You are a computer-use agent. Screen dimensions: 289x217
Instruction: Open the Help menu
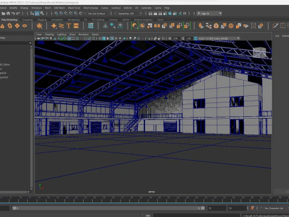[167, 8]
